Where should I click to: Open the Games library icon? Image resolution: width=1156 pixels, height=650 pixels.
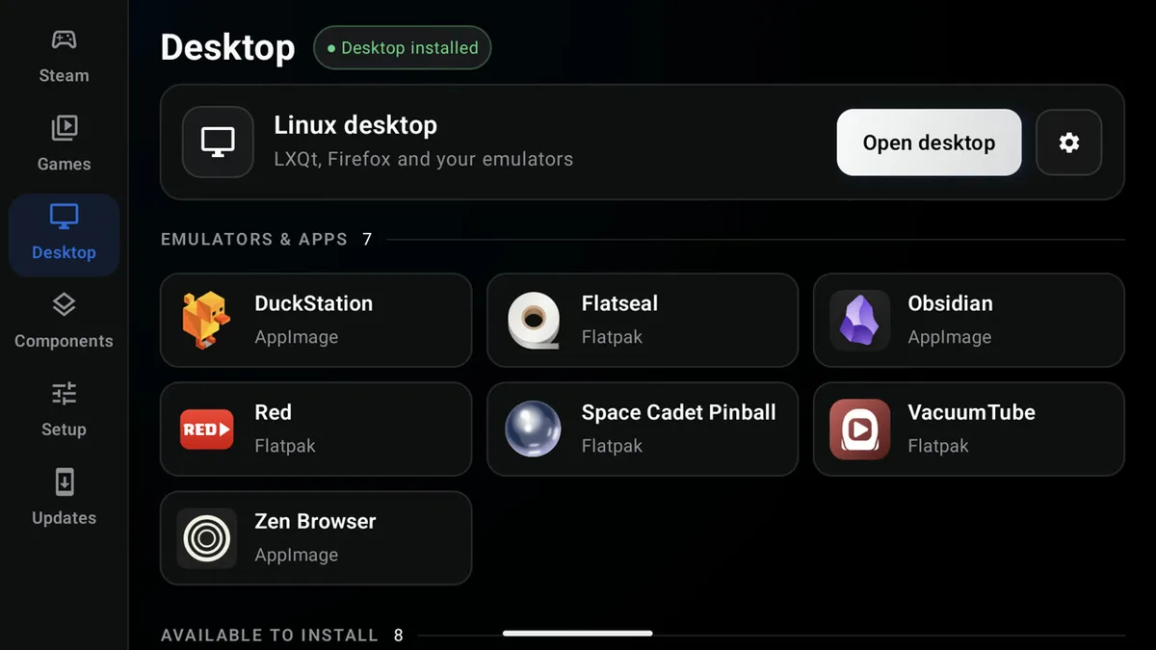click(64, 128)
